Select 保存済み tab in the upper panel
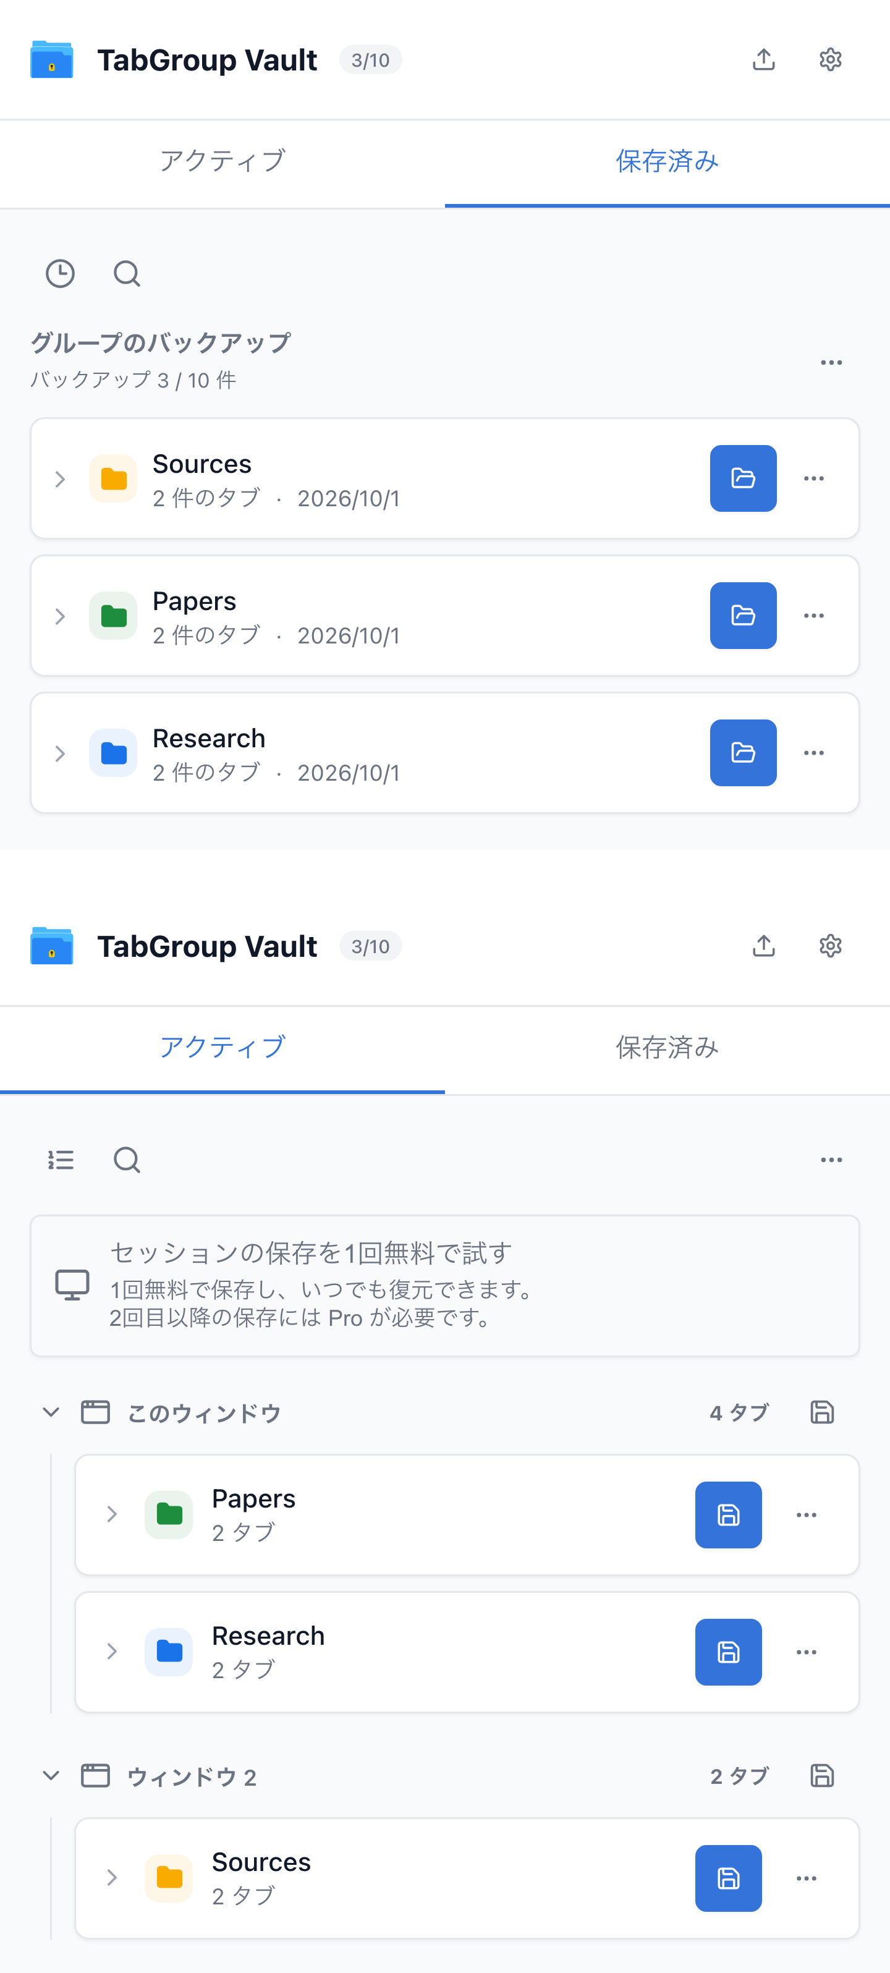The height and width of the screenshot is (1973, 890). (667, 163)
